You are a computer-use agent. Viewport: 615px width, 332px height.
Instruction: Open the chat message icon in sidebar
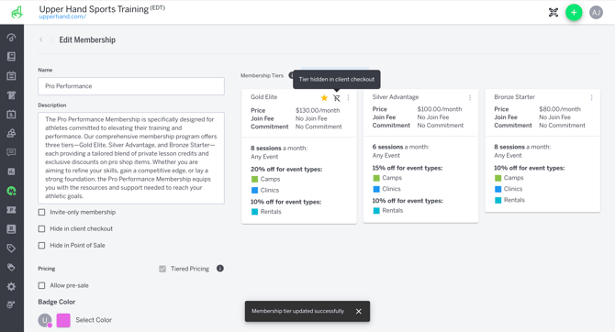11,152
